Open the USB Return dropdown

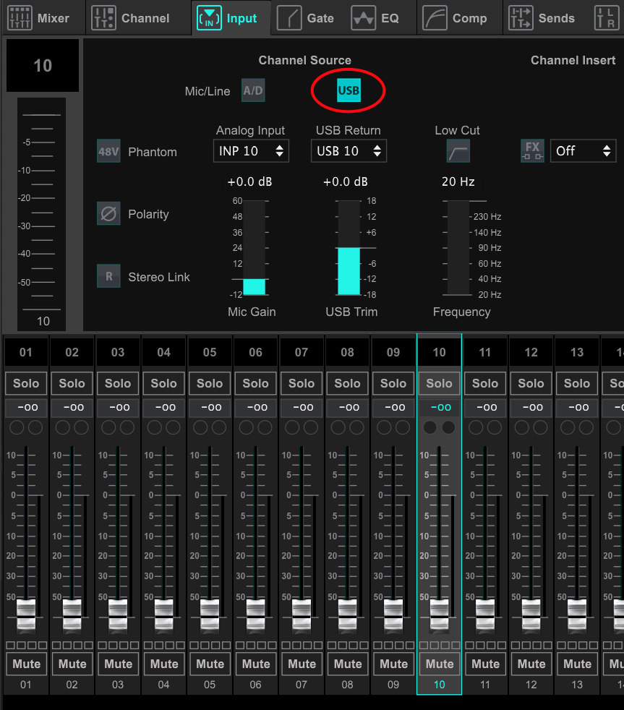point(349,151)
